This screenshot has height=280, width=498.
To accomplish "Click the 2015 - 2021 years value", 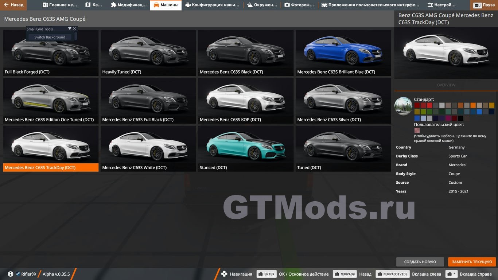I will tap(458, 191).
